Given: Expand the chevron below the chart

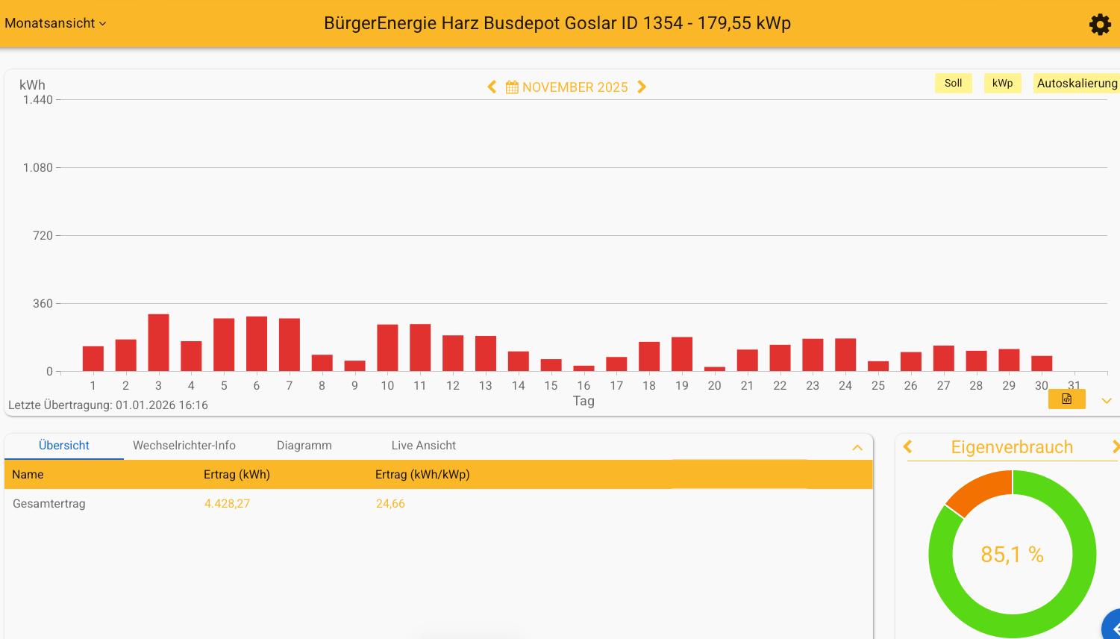Looking at the screenshot, I should tap(1107, 401).
